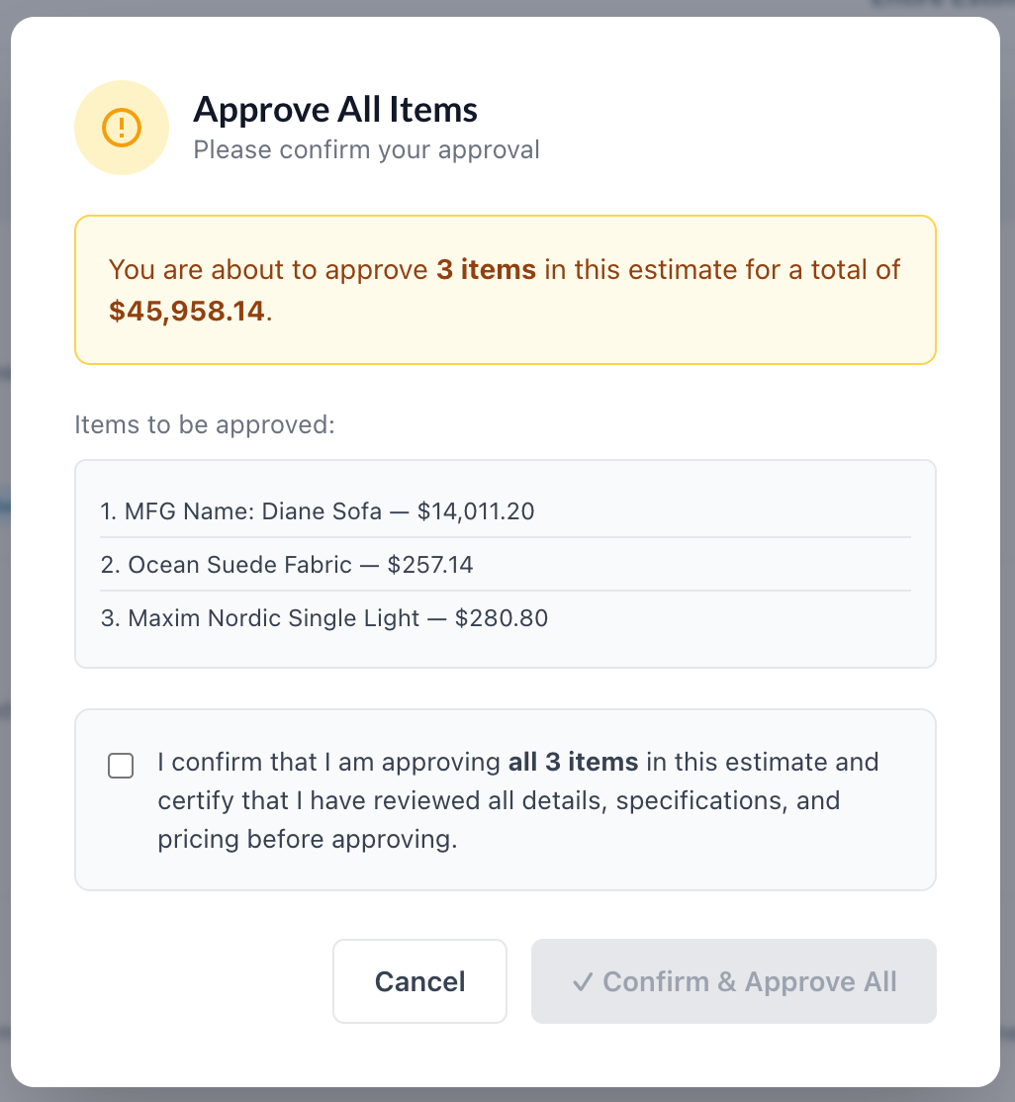Click "pricing before approving" label text

pyautogui.click(x=305, y=839)
